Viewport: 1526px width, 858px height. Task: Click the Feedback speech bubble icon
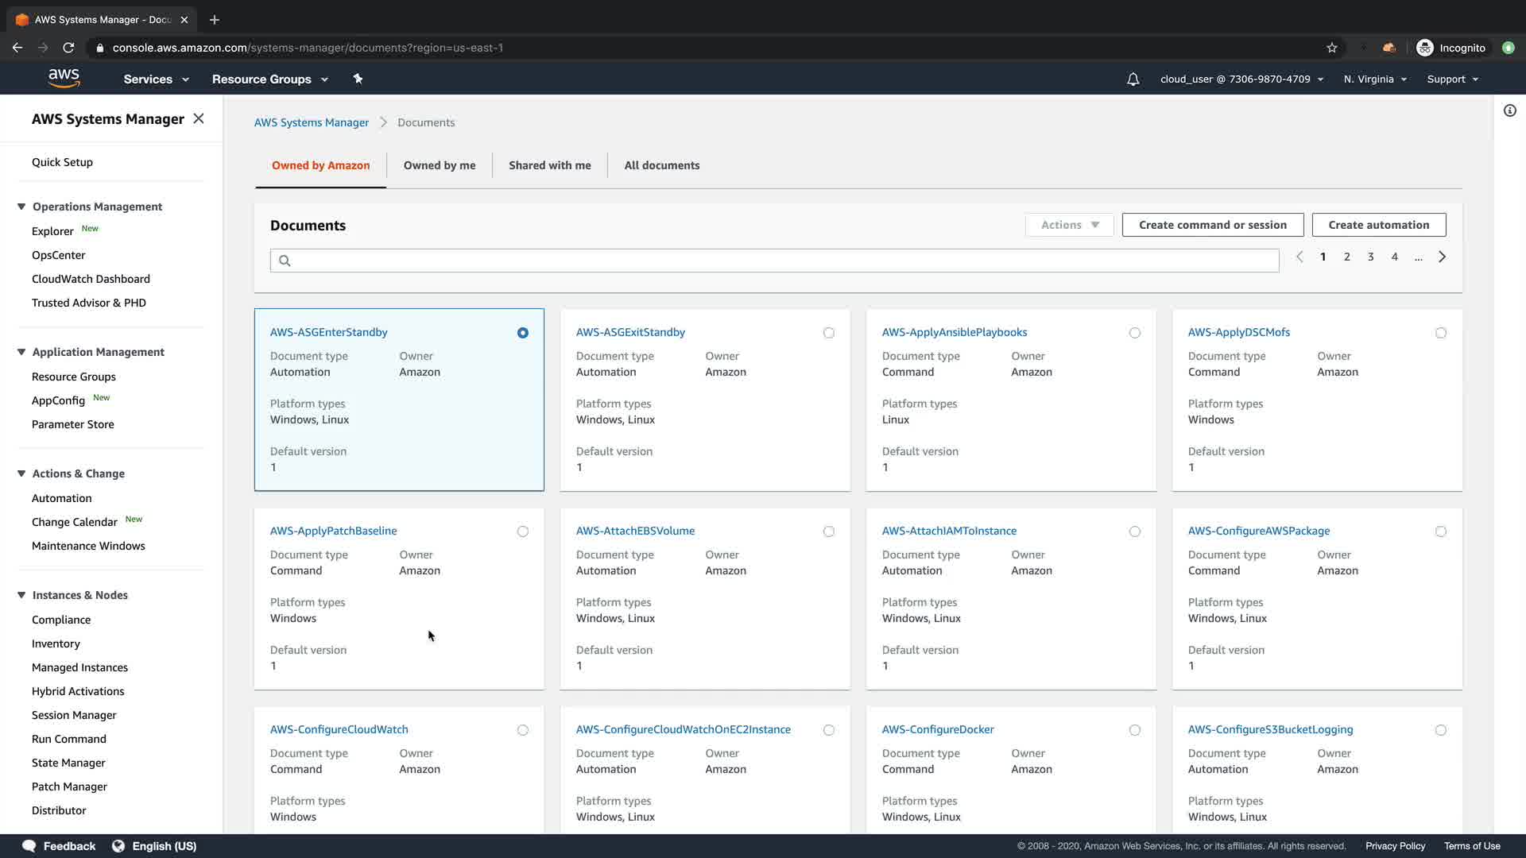[x=29, y=845]
